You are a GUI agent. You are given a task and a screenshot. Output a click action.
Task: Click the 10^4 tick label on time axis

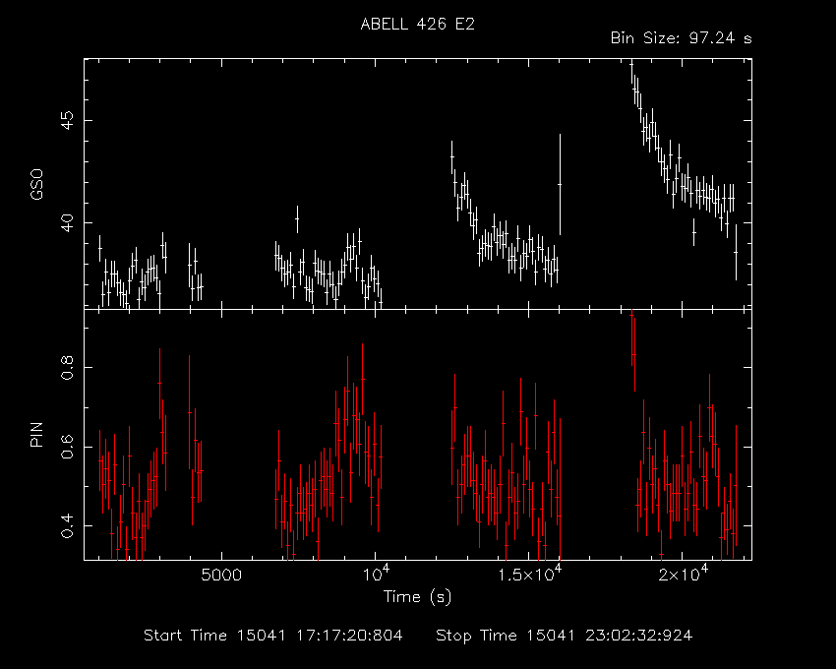[376, 573]
